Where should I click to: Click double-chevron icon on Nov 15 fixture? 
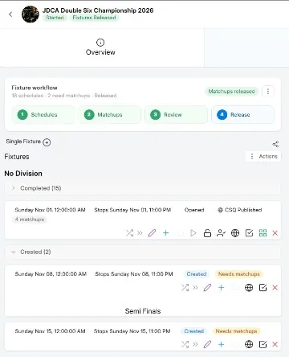[195, 344]
